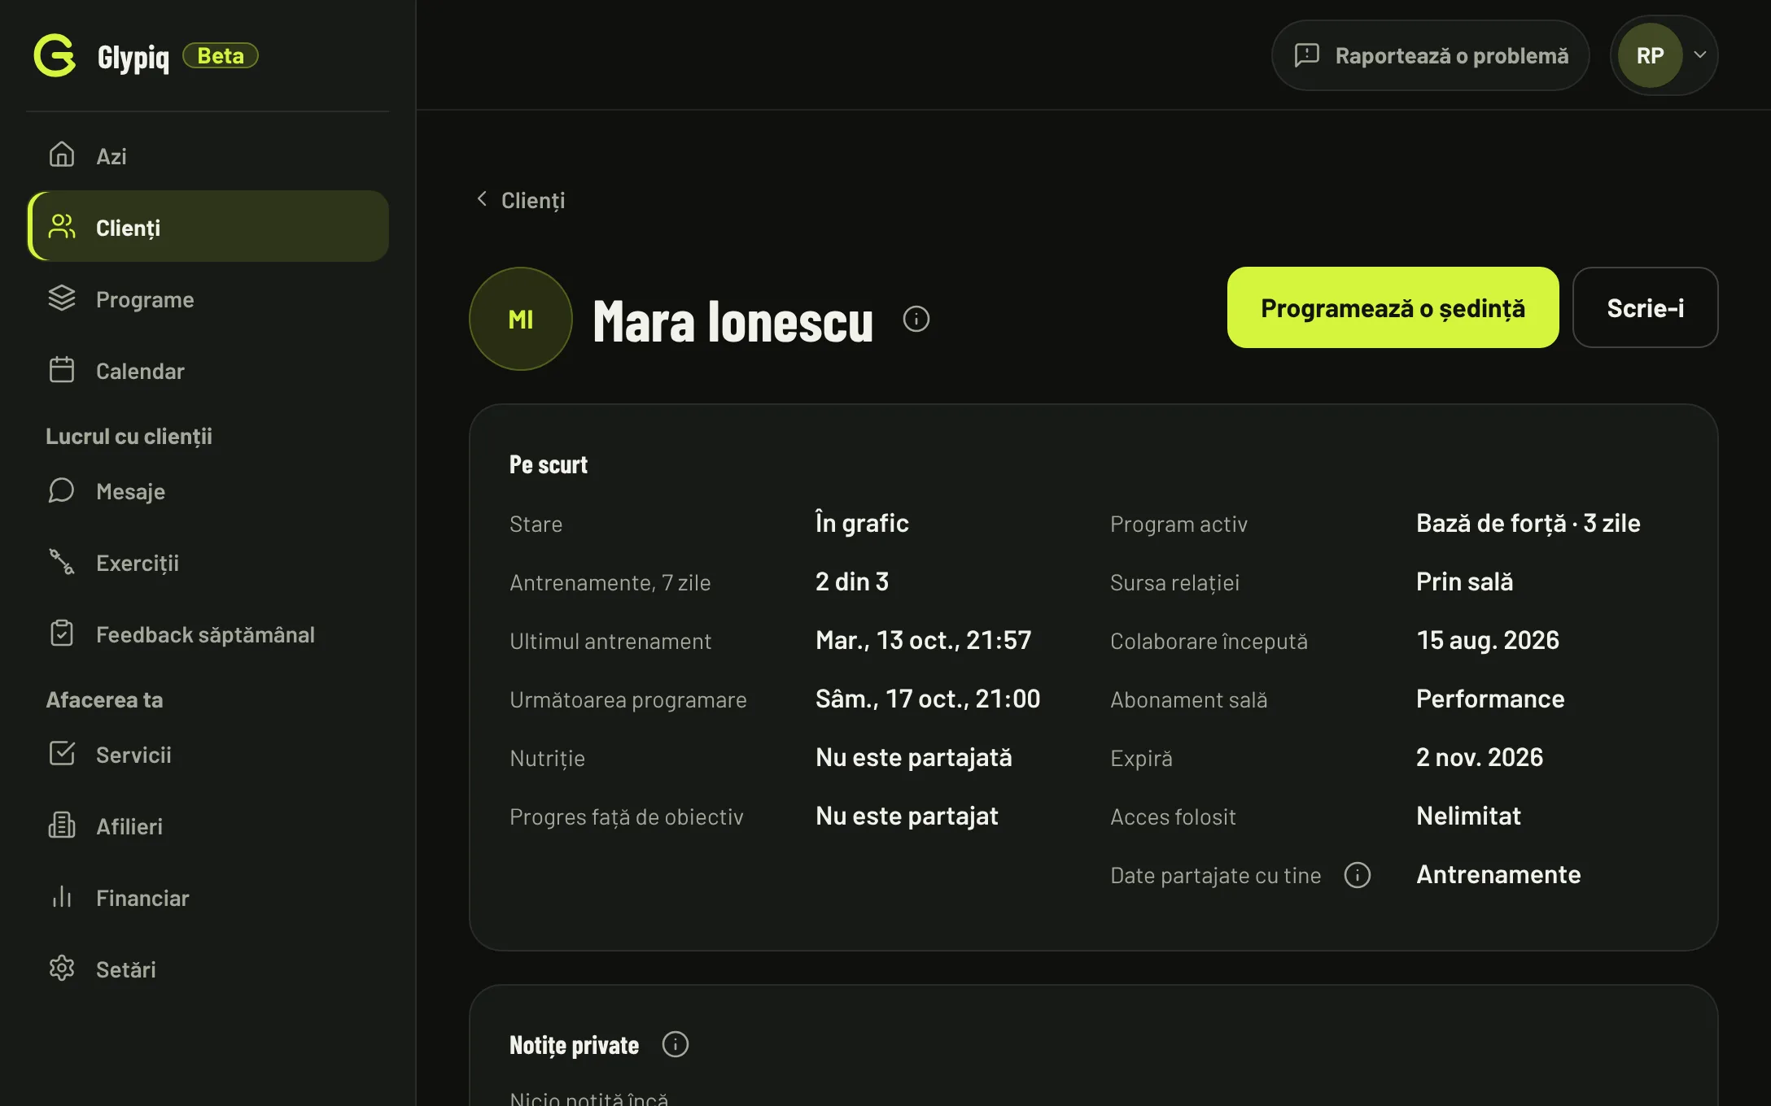
Task: Open info icon next to Mara Ionescu
Action: pos(916,319)
